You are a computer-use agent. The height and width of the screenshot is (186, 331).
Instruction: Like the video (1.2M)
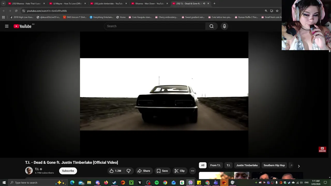click(x=115, y=171)
